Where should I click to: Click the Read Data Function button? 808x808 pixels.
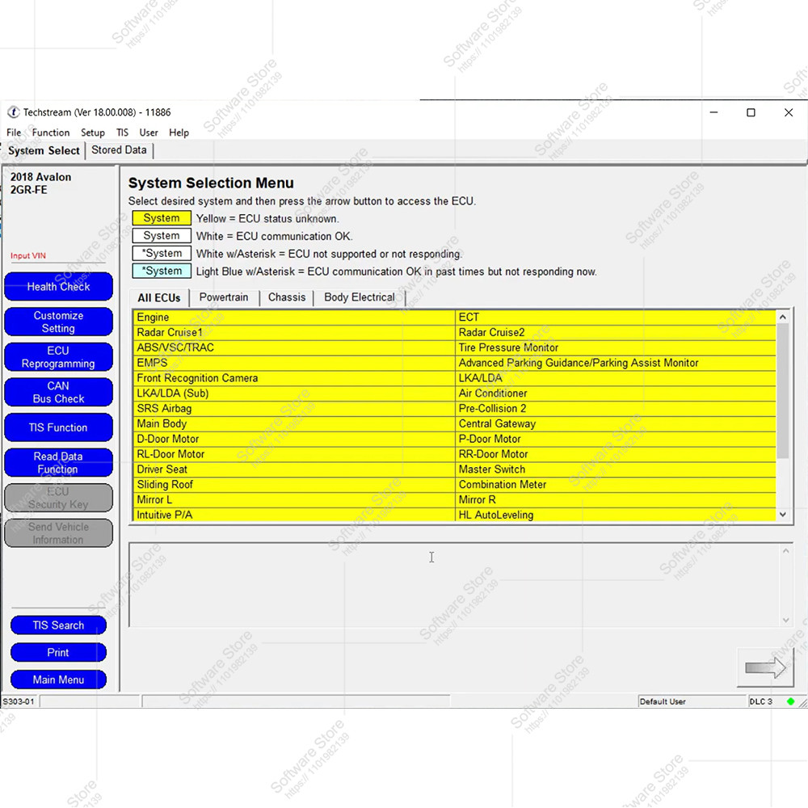pyautogui.click(x=58, y=463)
